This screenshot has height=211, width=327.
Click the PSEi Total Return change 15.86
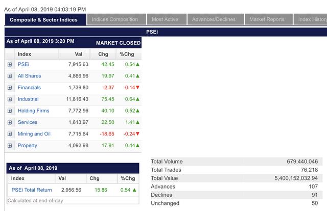[101, 190]
